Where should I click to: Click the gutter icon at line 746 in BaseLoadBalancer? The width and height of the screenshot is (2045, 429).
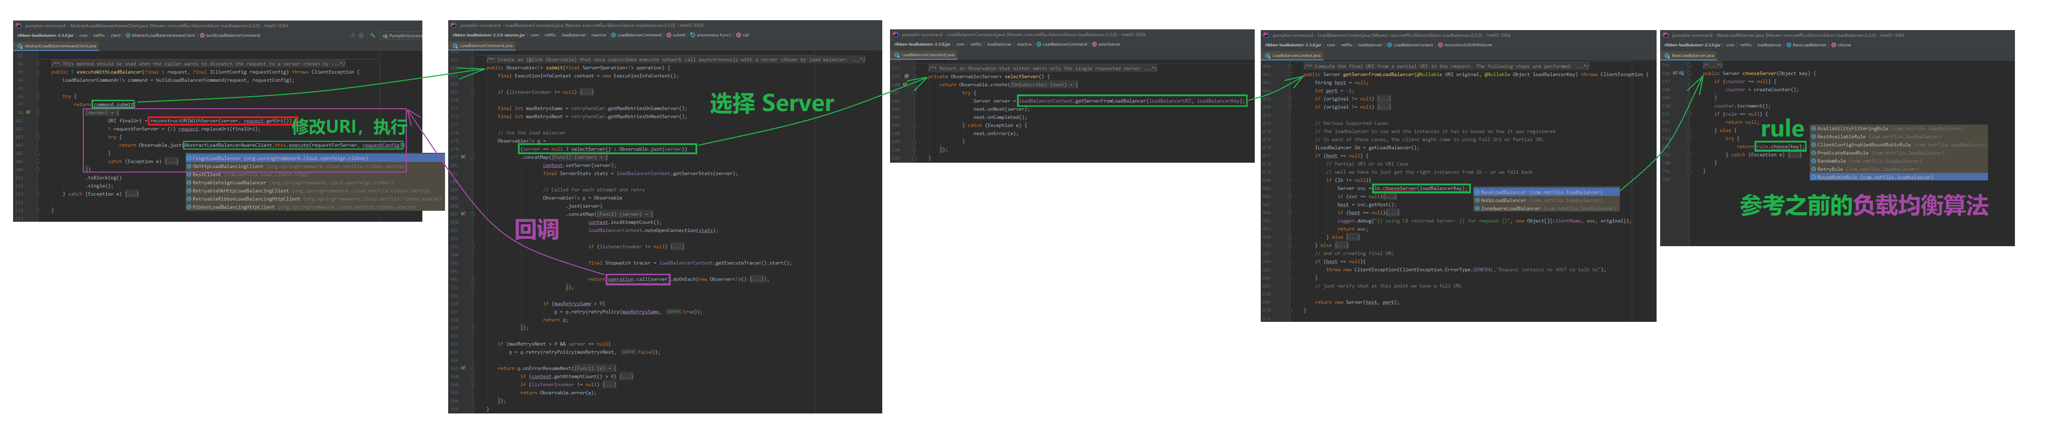click(x=1676, y=73)
